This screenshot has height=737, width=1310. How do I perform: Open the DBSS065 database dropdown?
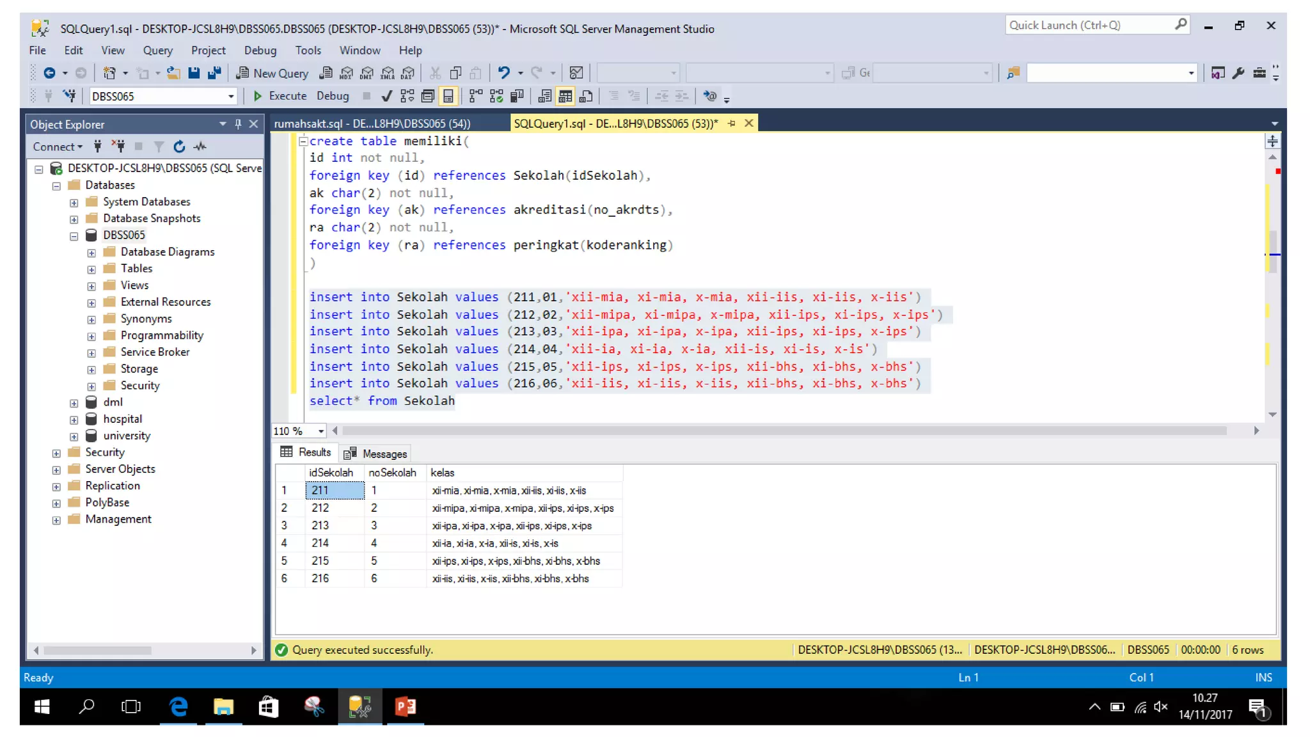pos(230,96)
